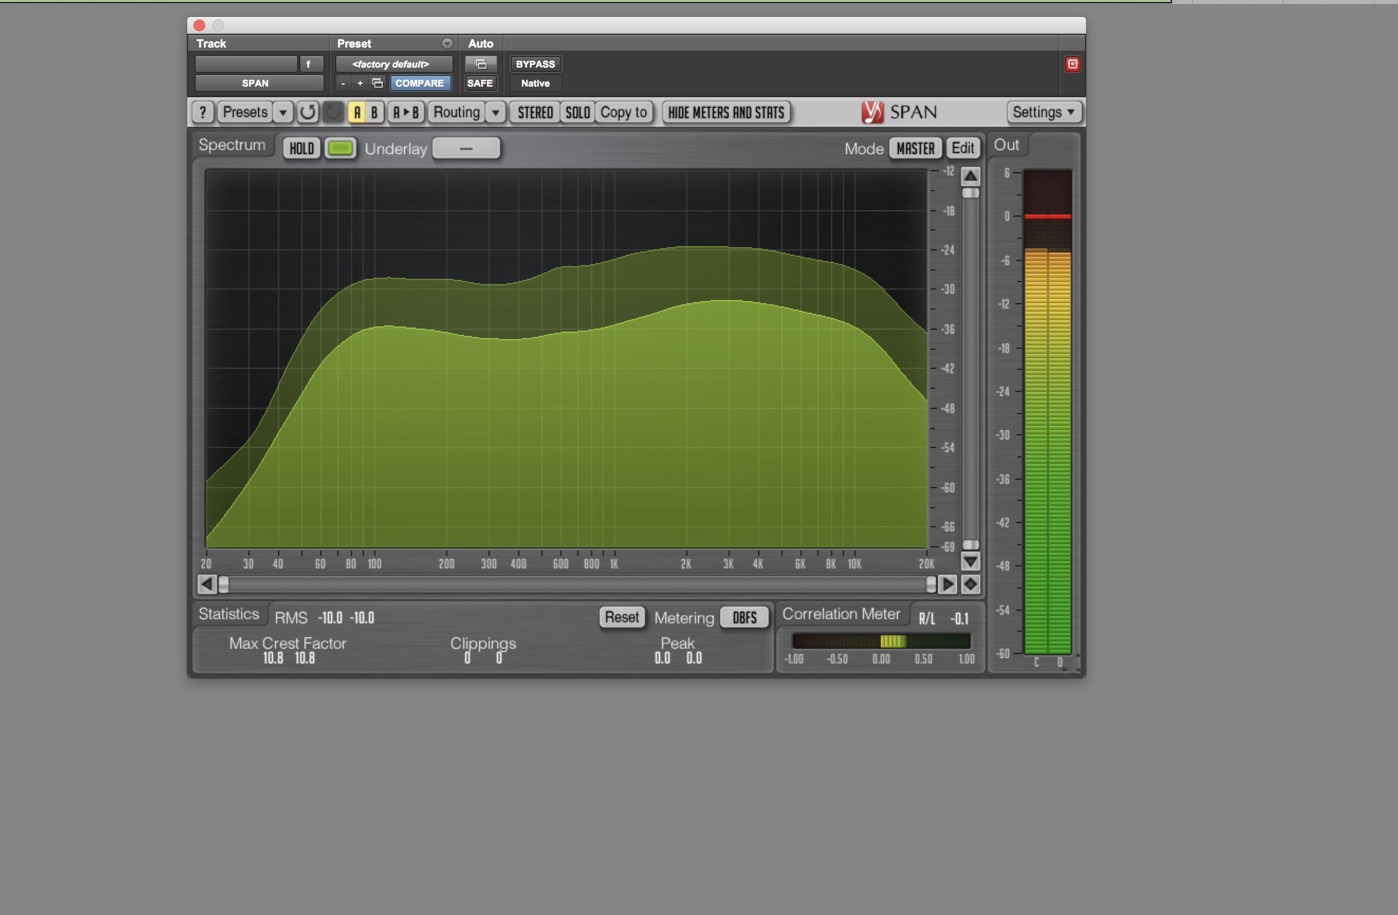The width and height of the screenshot is (1398, 915).
Task: Click the Underlay selector field
Action: point(466,148)
